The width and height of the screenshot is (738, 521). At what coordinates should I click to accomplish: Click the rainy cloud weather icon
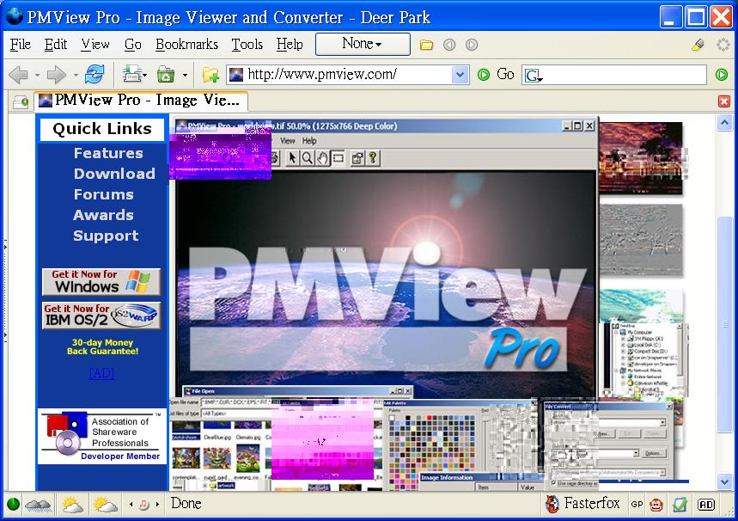coord(39,505)
